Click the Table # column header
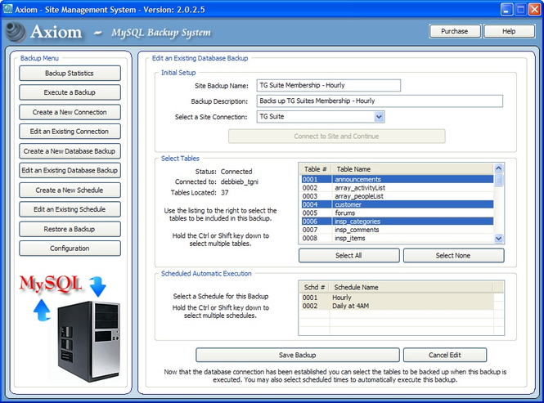 tap(316, 169)
